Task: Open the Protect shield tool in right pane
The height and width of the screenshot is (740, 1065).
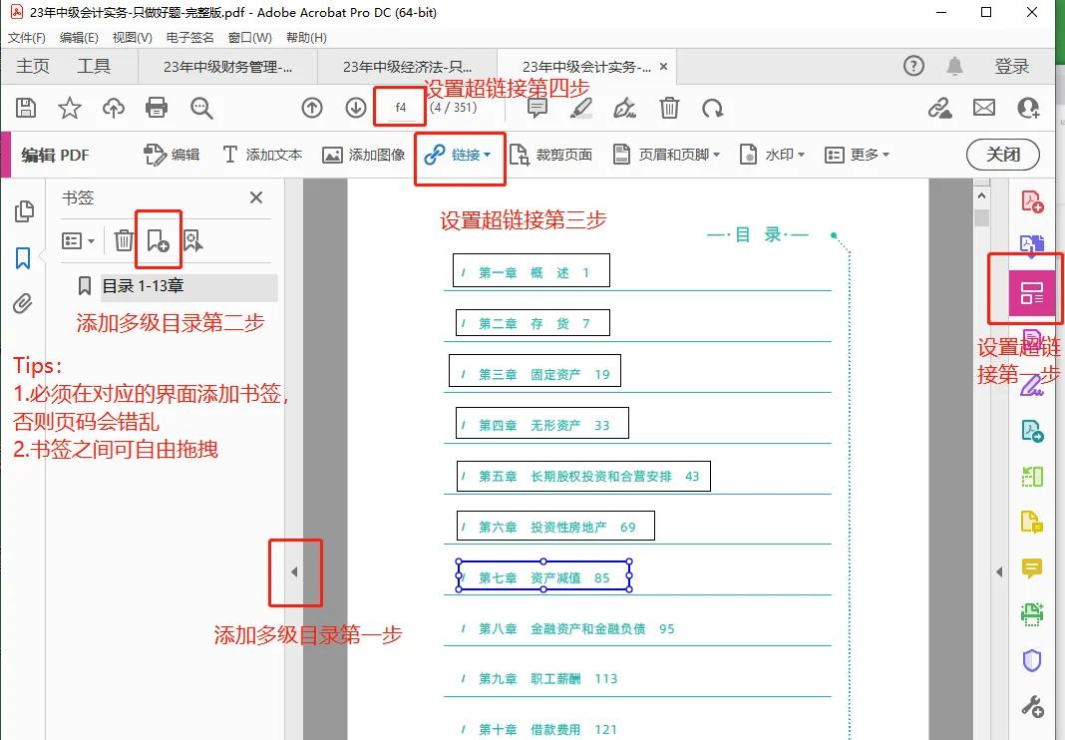Action: (1032, 660)
